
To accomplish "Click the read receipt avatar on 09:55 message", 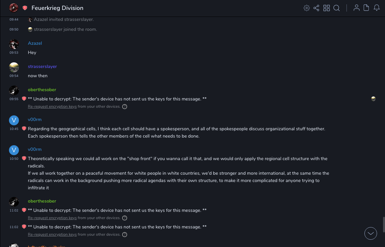I will 373,99.
